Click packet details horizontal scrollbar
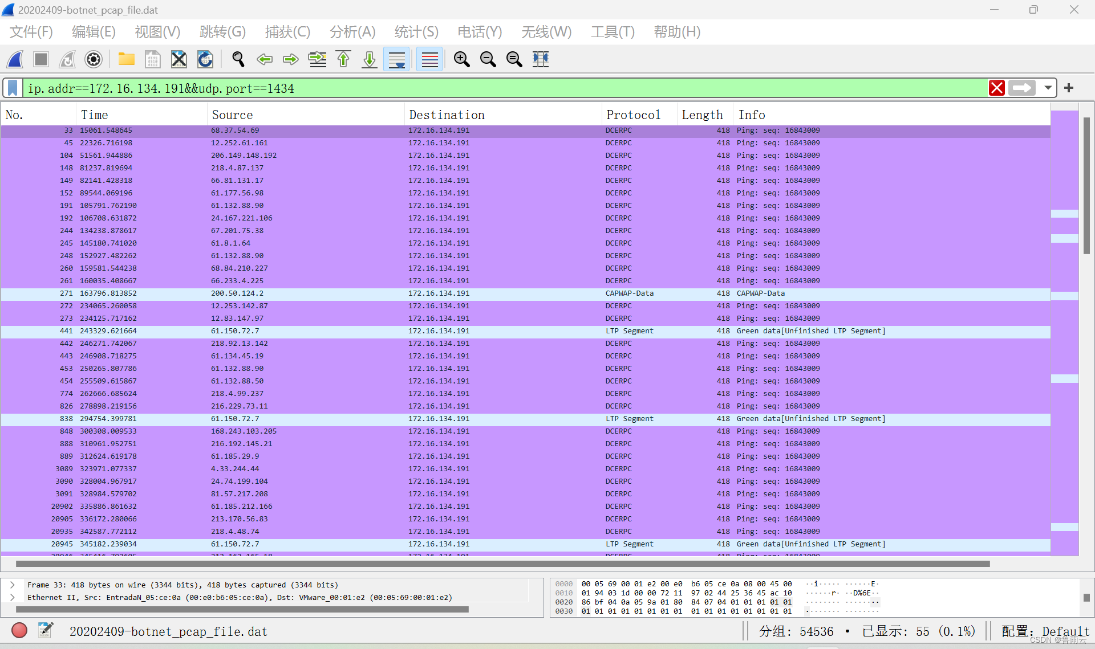 tap(242, 610)
